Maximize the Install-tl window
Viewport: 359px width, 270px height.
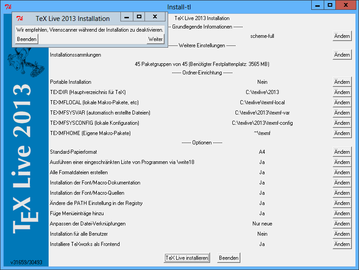pos(330,5)
